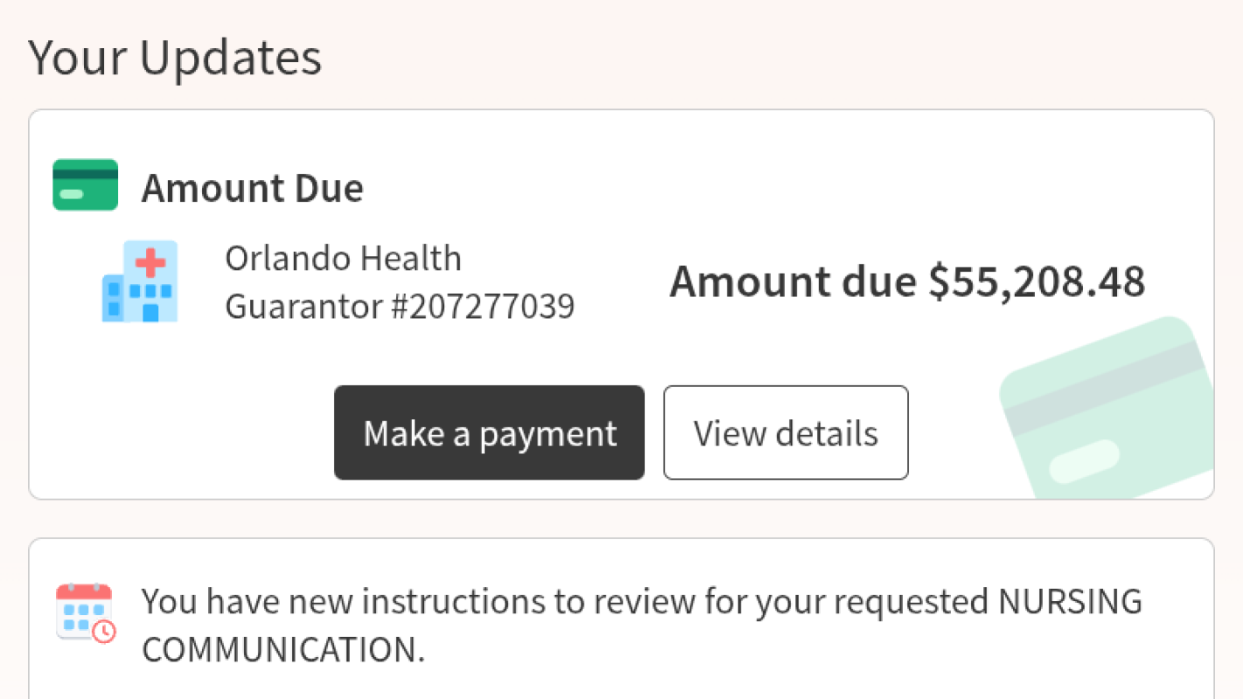This screenshot has height=699, width=1243.
Task: Click the NURSING COMMUNICATION instructions message
Action: [642, 626]
